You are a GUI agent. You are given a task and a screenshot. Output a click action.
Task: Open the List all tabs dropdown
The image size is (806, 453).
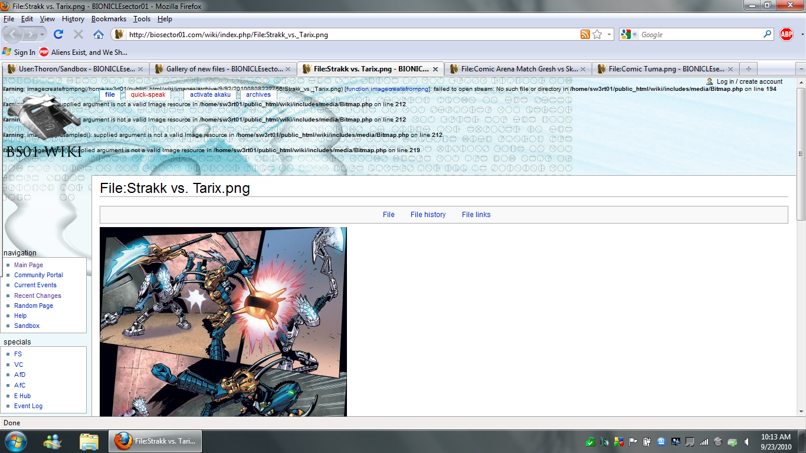click(801, 69)
